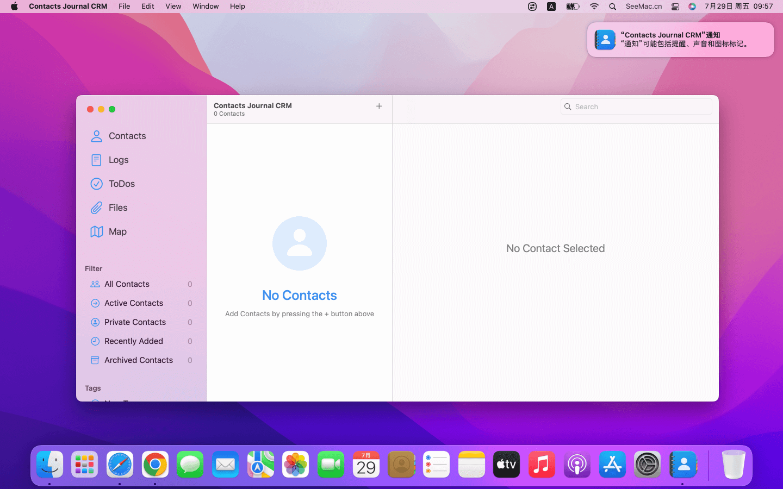Open the Map view in sidebar
The width and height of the screenshot is (783, 489).
click(117, 231)
